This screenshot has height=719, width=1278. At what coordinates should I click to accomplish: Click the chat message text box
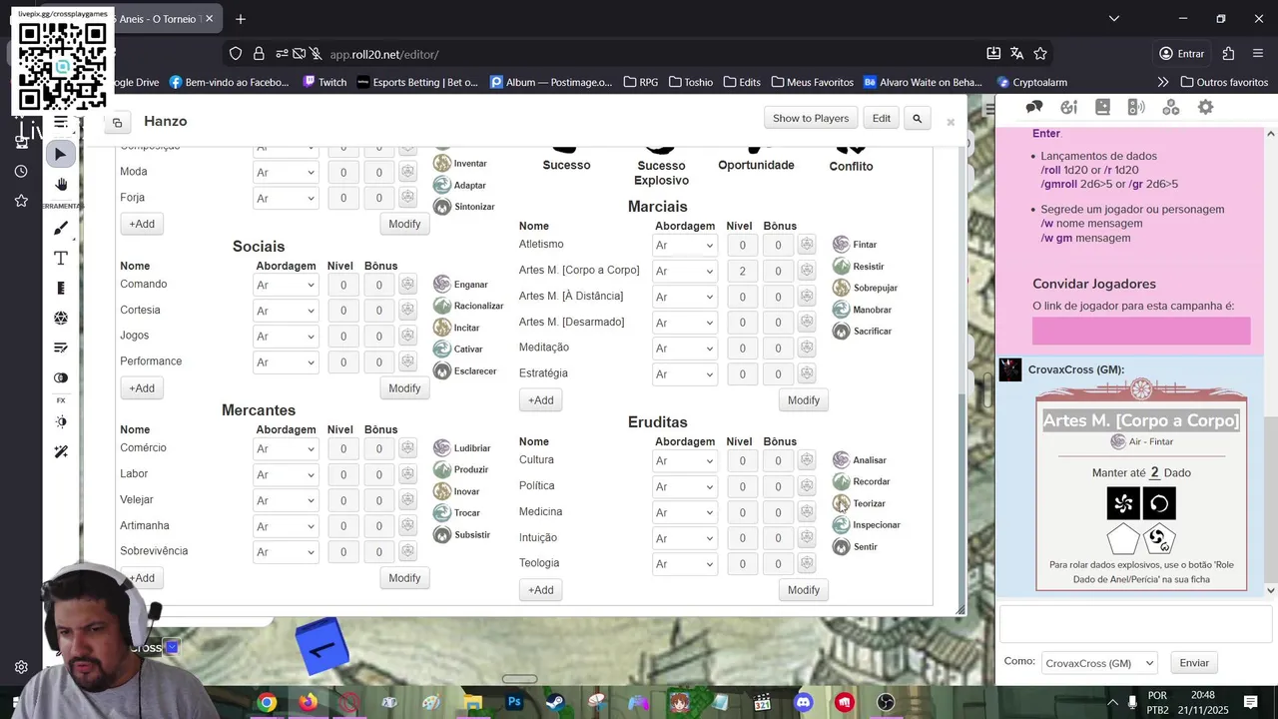tap(1135, 625)
